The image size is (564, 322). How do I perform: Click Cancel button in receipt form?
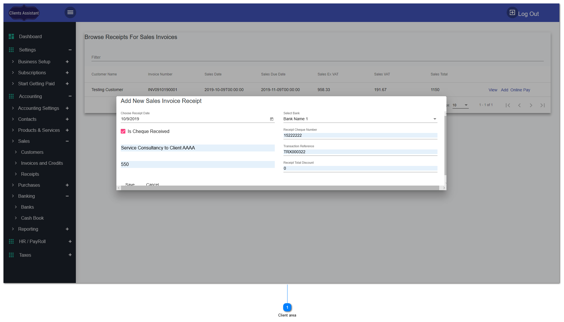[x=152, y=184]
